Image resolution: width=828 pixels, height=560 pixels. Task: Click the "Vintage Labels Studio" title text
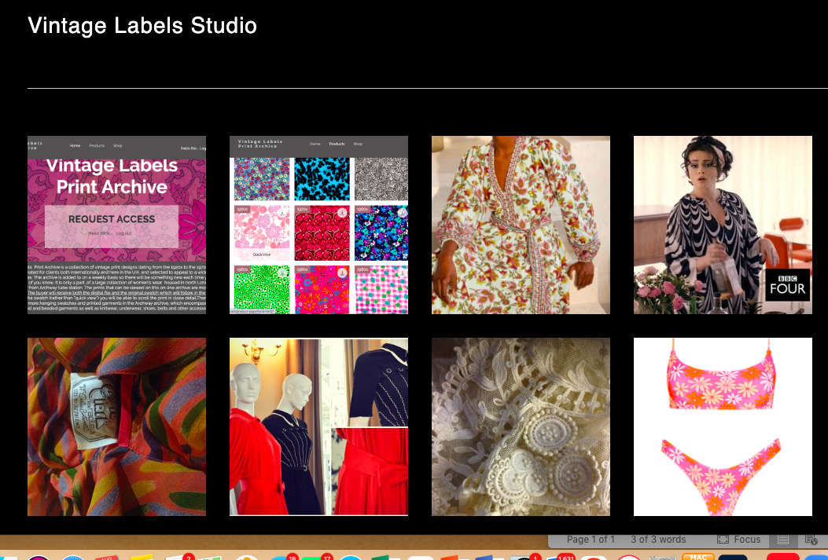142,26
